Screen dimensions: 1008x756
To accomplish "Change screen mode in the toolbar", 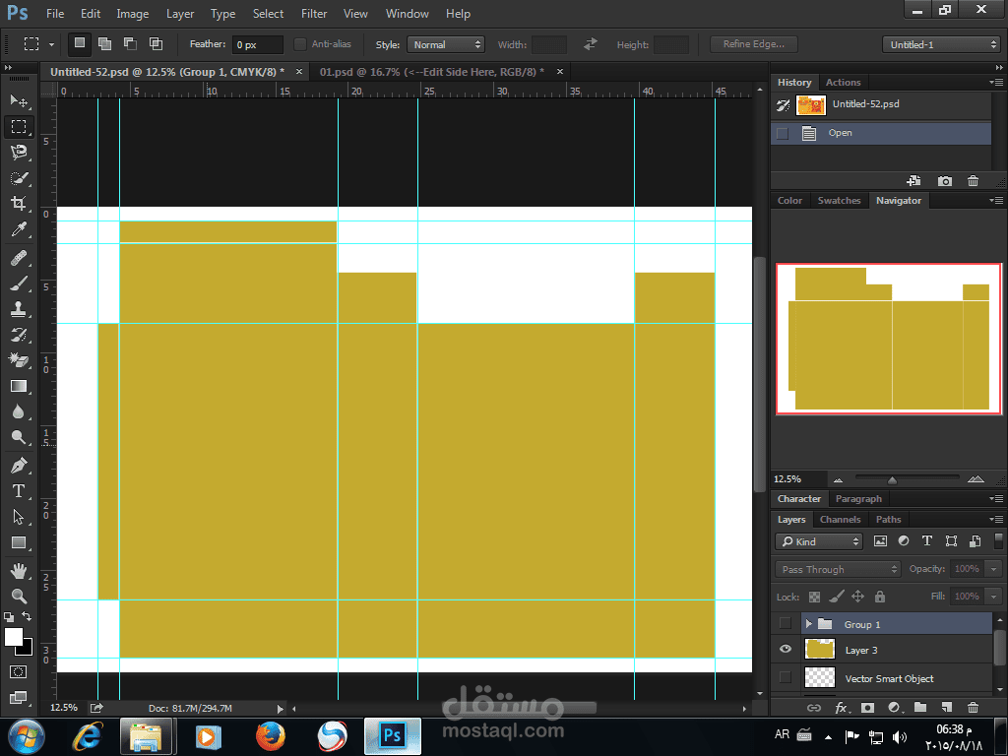I will [x=19, y=698].
